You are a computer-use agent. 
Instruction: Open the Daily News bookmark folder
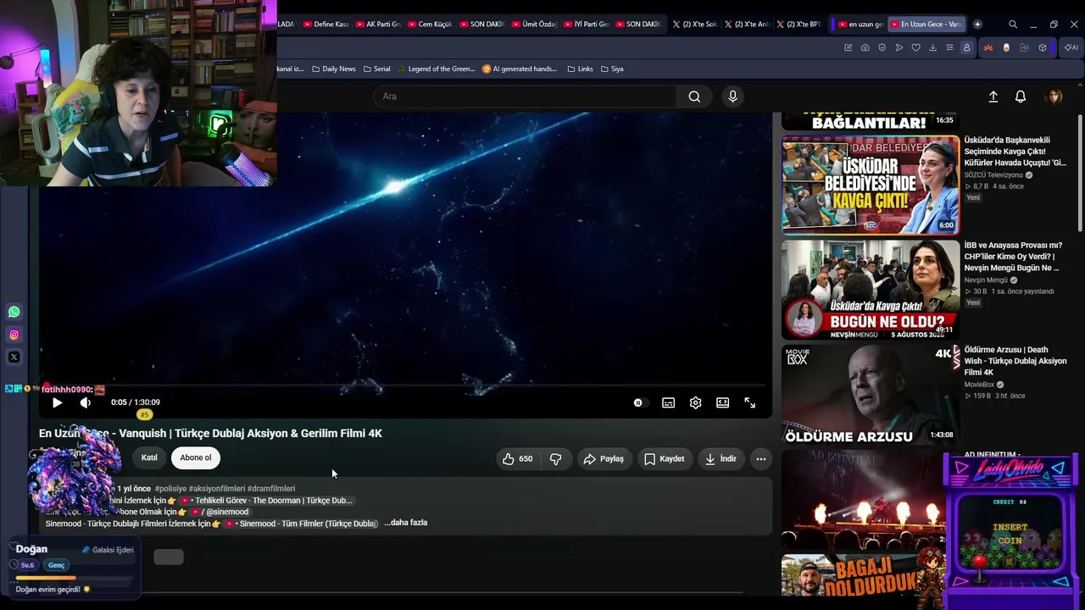tap(333, 69)
